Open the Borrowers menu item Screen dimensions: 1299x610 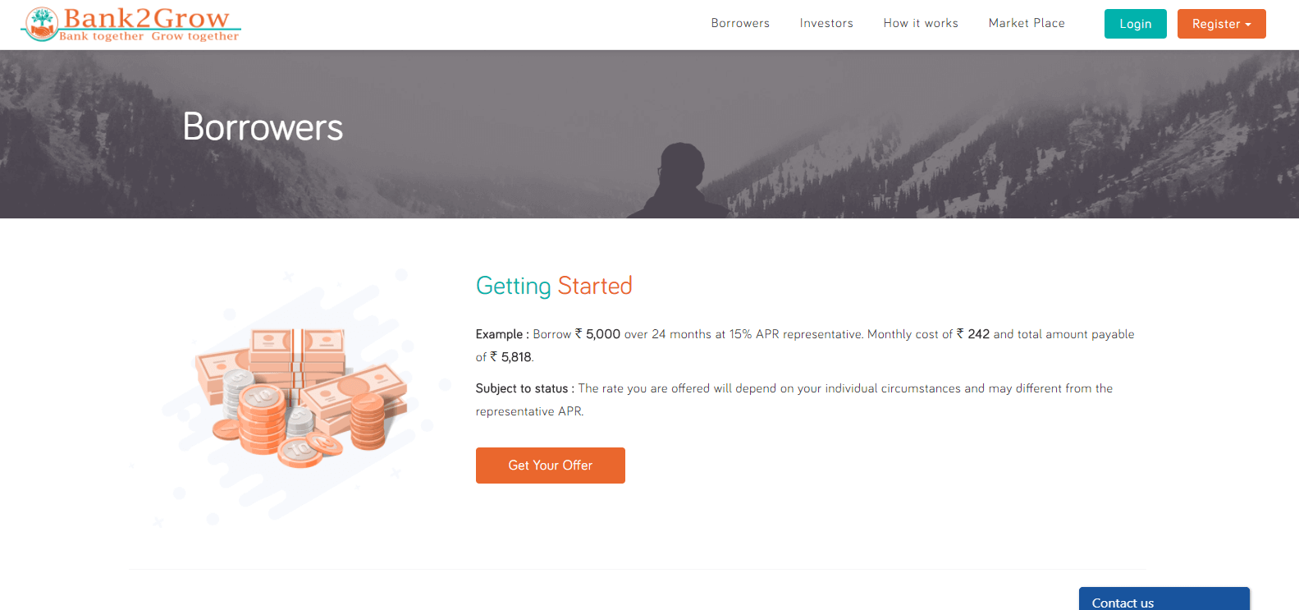tap(740, 23)
